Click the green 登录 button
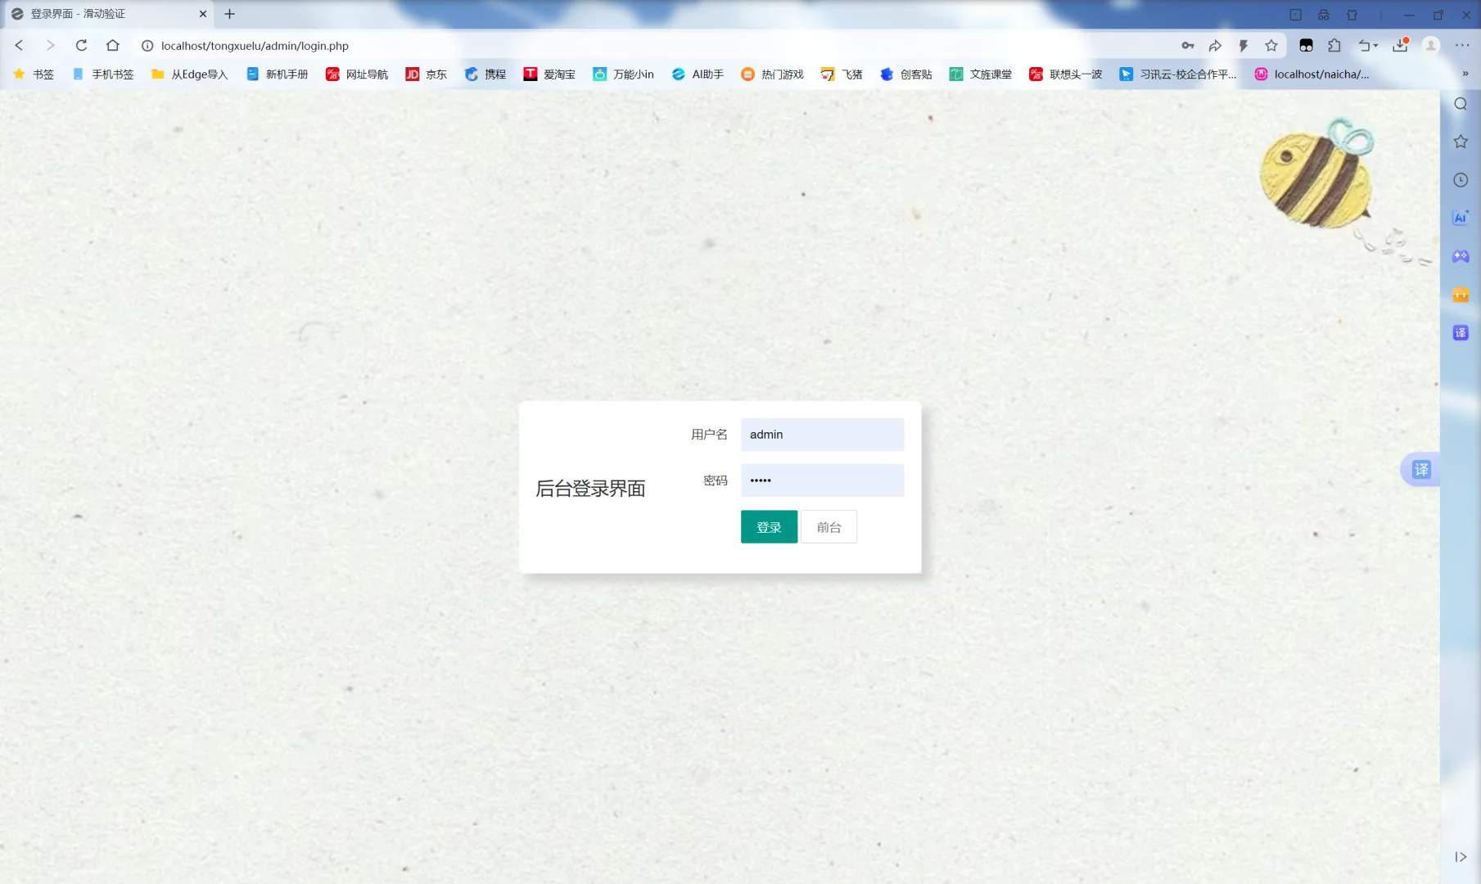The image size is (1481, 884). (768, 526)
